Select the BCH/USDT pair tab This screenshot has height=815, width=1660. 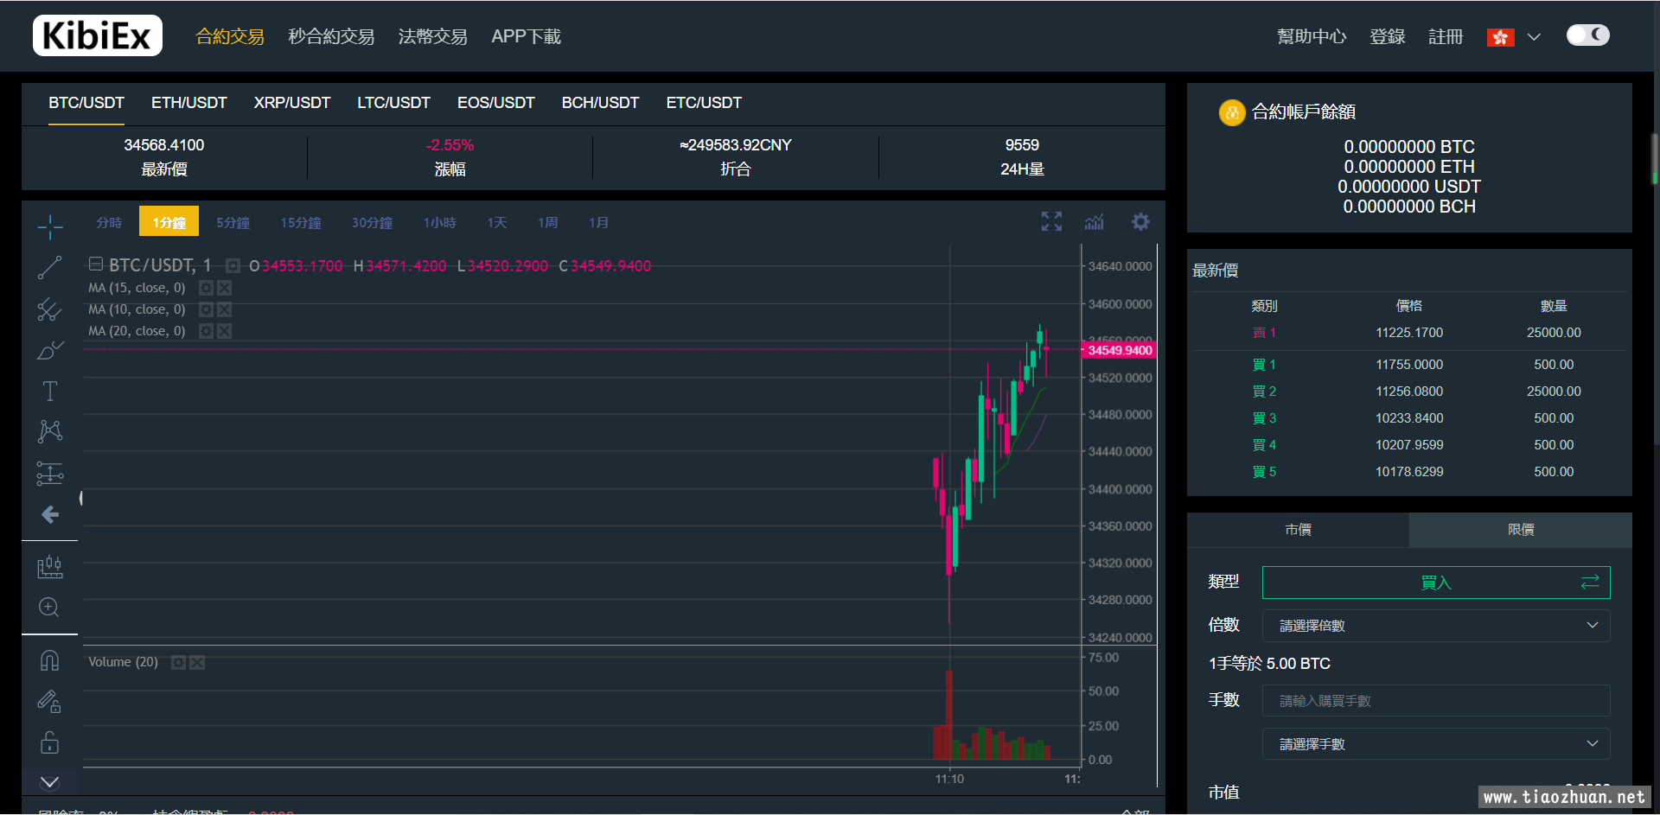[x=601, y=103]
